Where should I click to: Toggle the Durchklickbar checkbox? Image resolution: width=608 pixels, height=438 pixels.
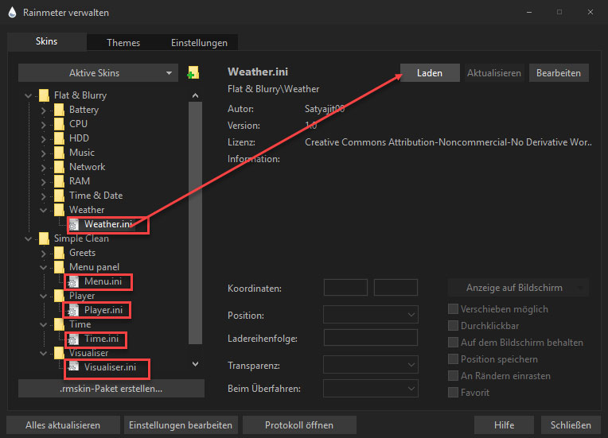(453, 326)
